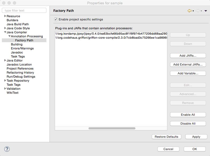
Task: Expand the Task Repository node
Action: click(5, 80)
